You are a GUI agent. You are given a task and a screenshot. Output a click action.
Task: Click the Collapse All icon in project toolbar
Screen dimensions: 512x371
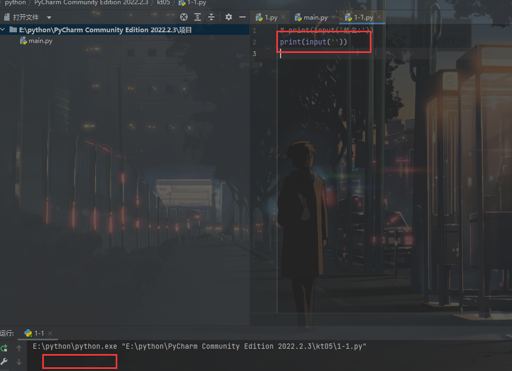click(211, 17)
